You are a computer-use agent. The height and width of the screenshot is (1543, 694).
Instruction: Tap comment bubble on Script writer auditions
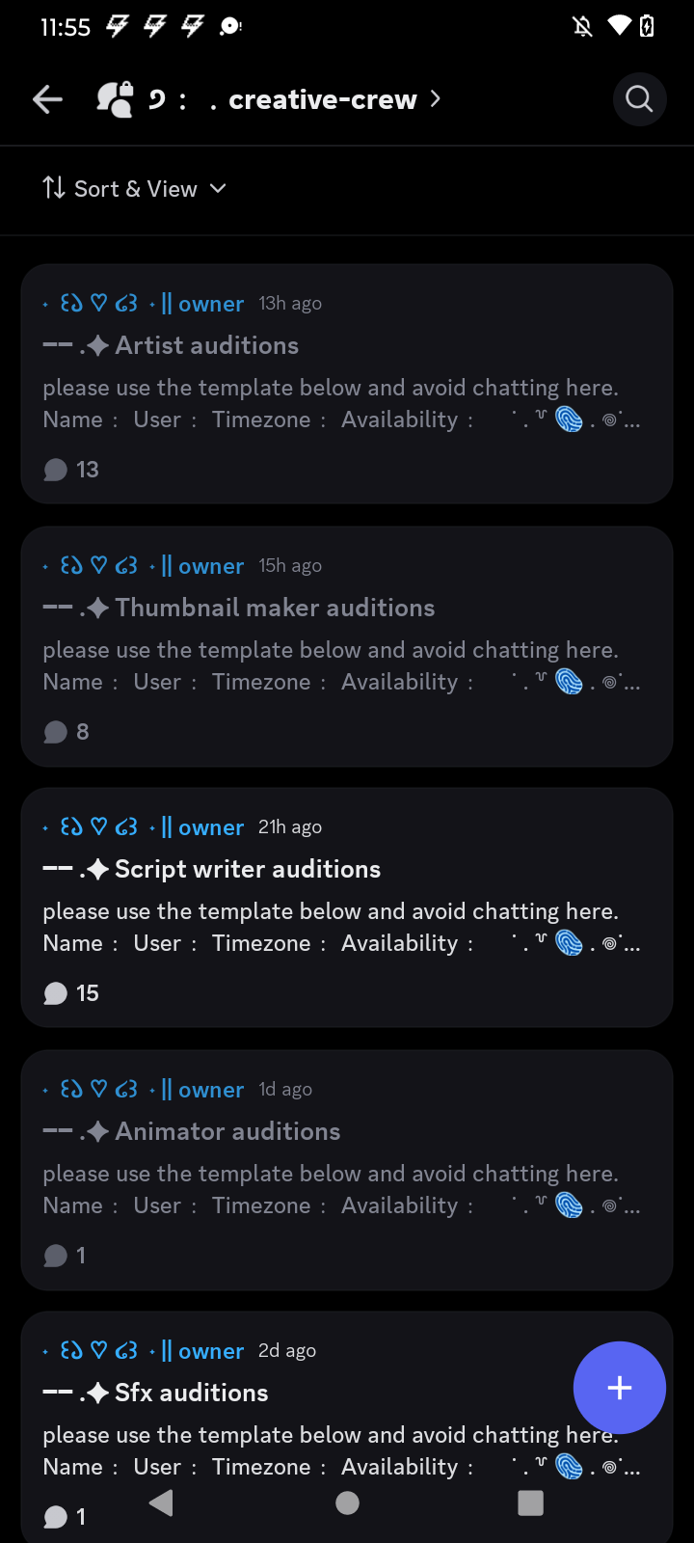(56, 993)
